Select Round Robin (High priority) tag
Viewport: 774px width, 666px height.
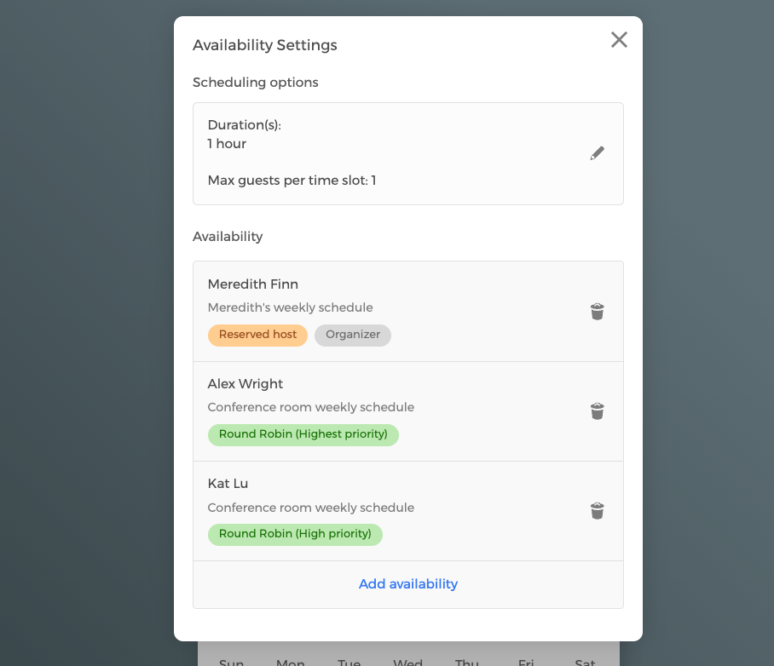295,534
